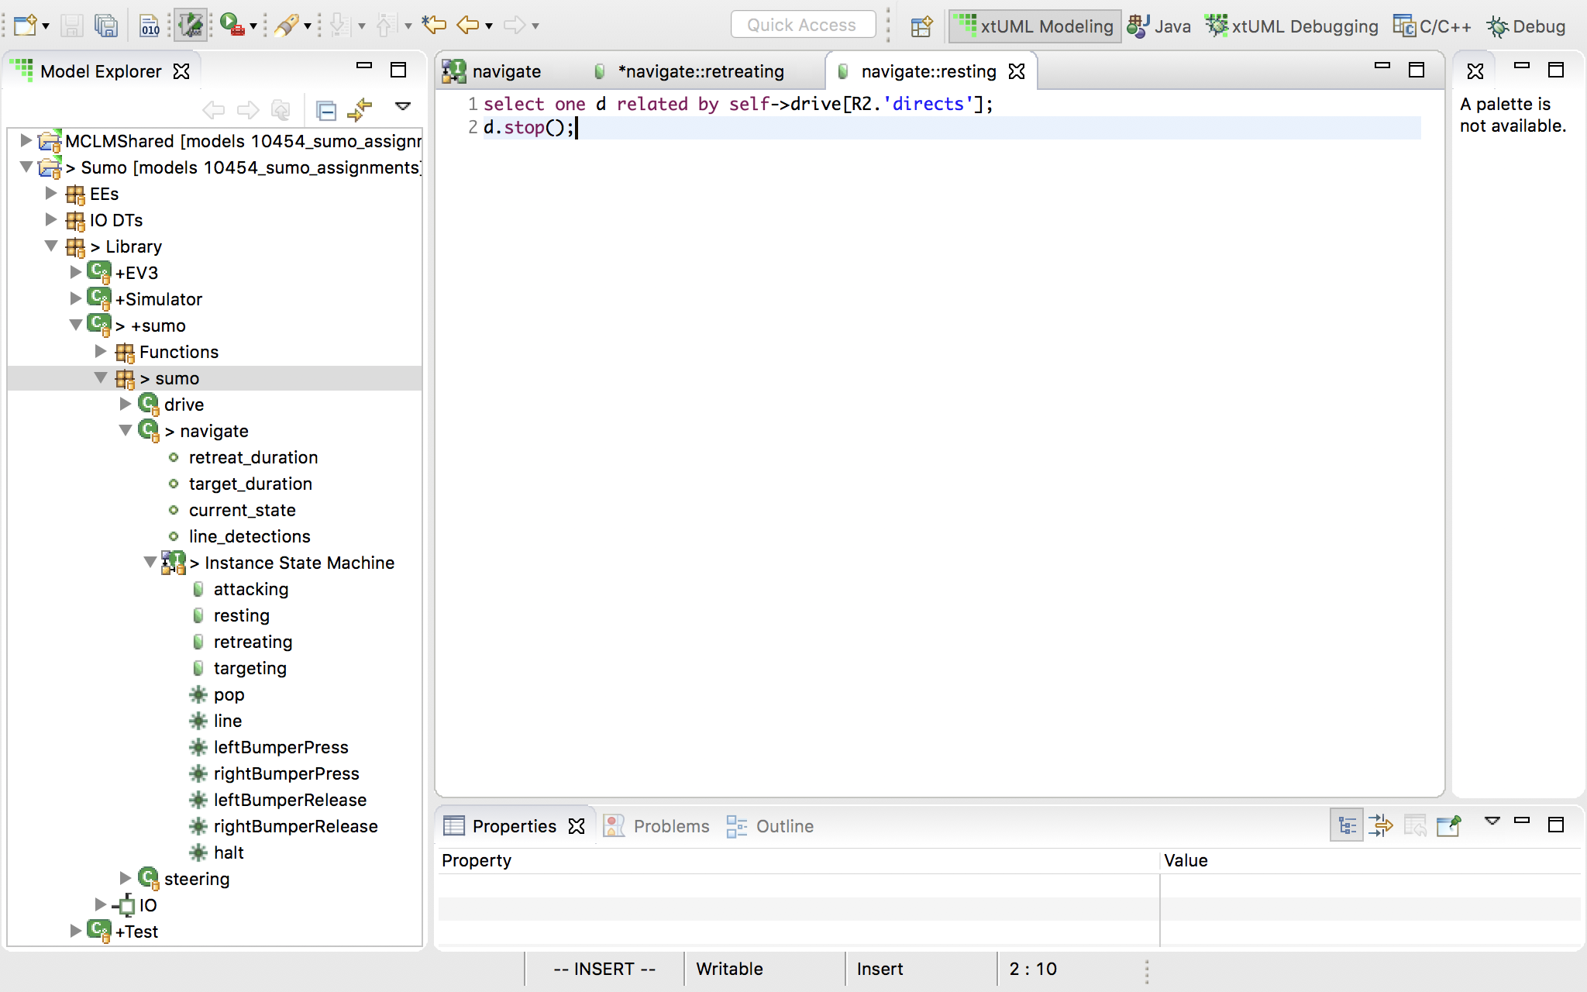
Task: Open the Properties view menu arrow
Action: 1492,821
